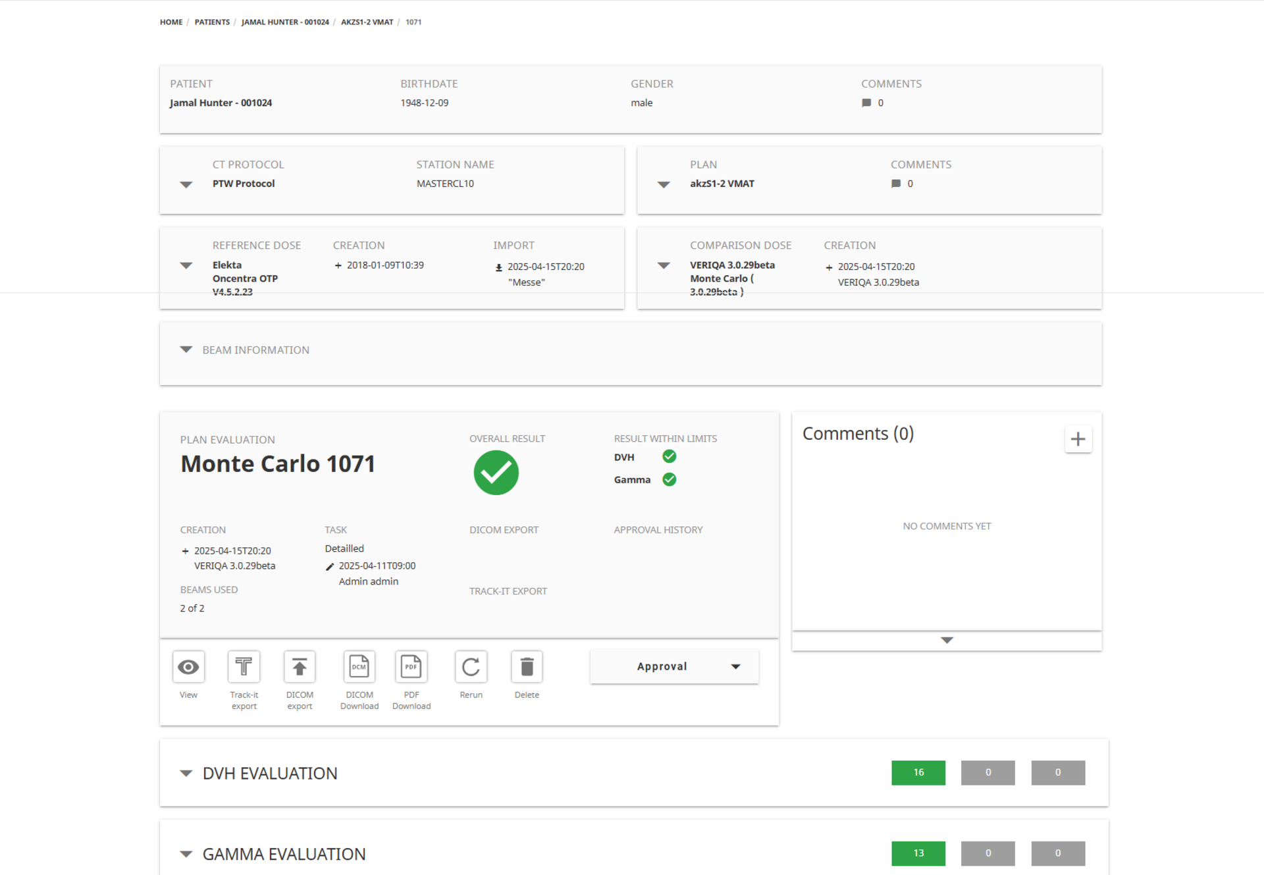Navigate to Home breadcrumb link
The width and height of the screenshot is (1264, 875).
pos(171,22)
